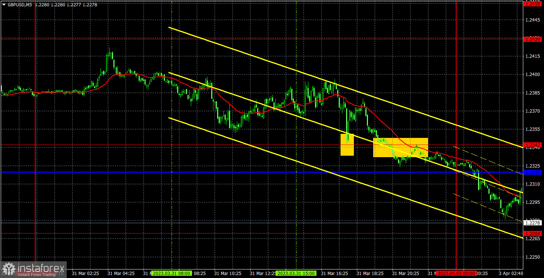Screen dimensions: 544x278
Task: Select the red 2023.04.03 00:00 time marker
Action: tap(456, 273)
